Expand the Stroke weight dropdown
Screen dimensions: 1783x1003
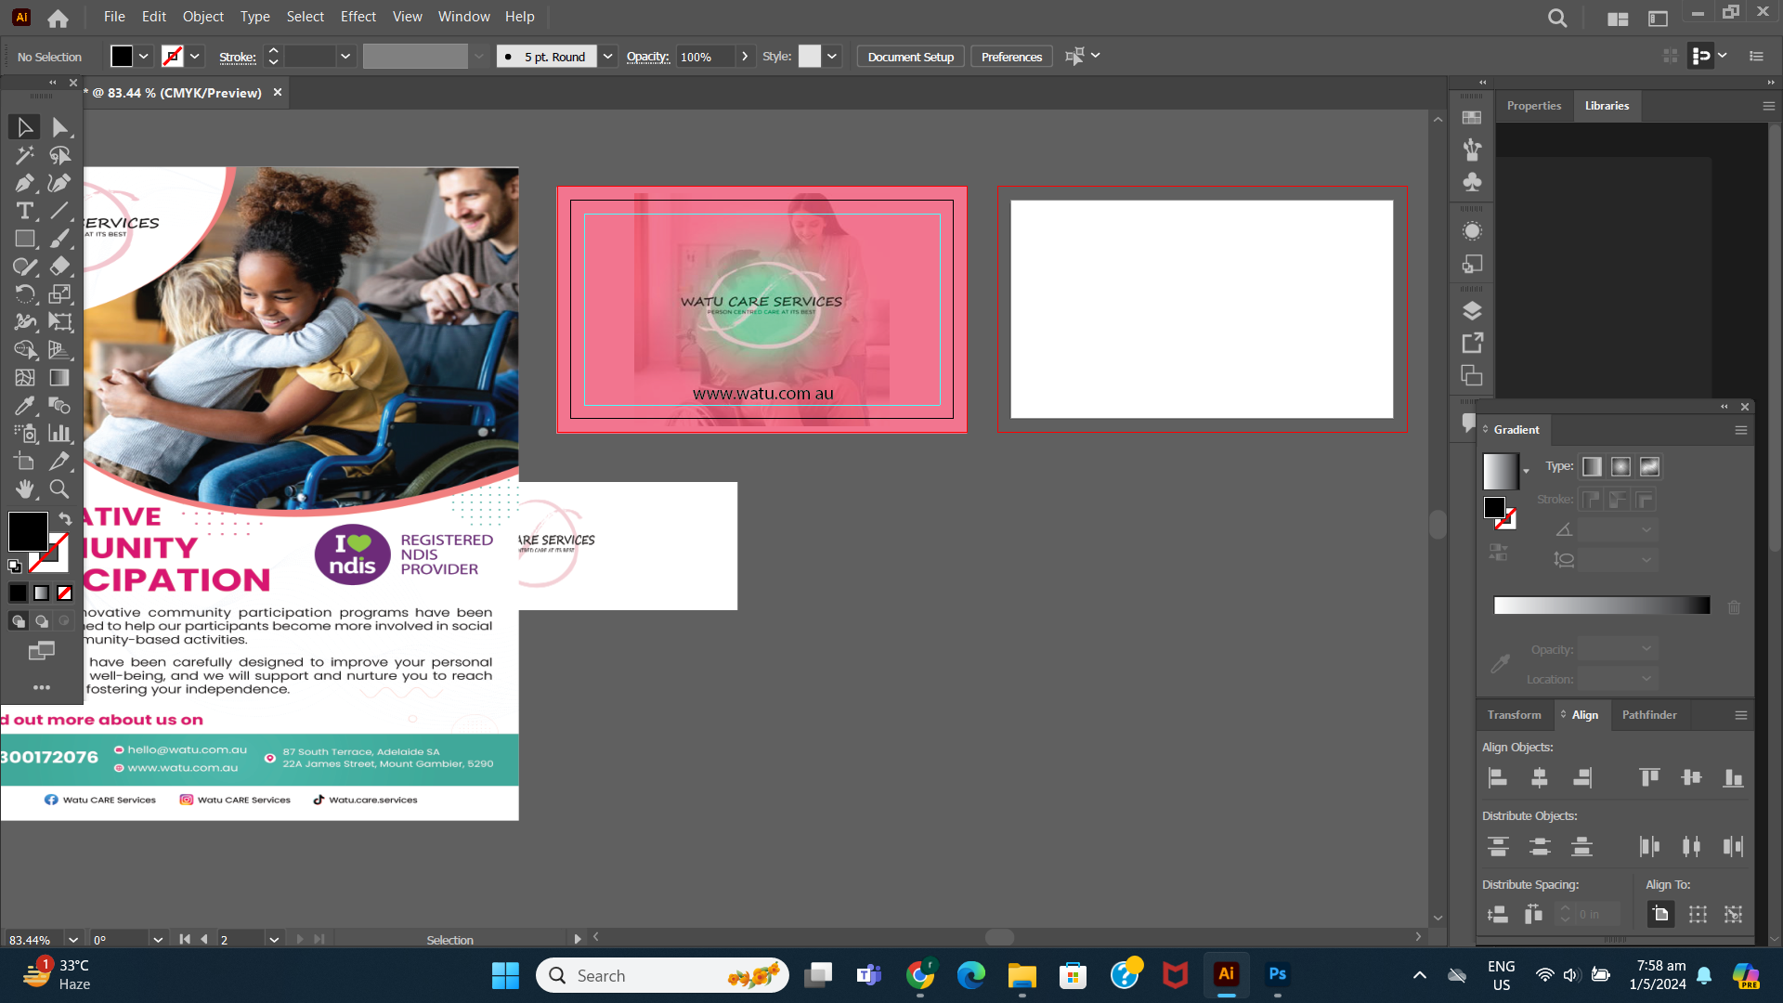345,56
